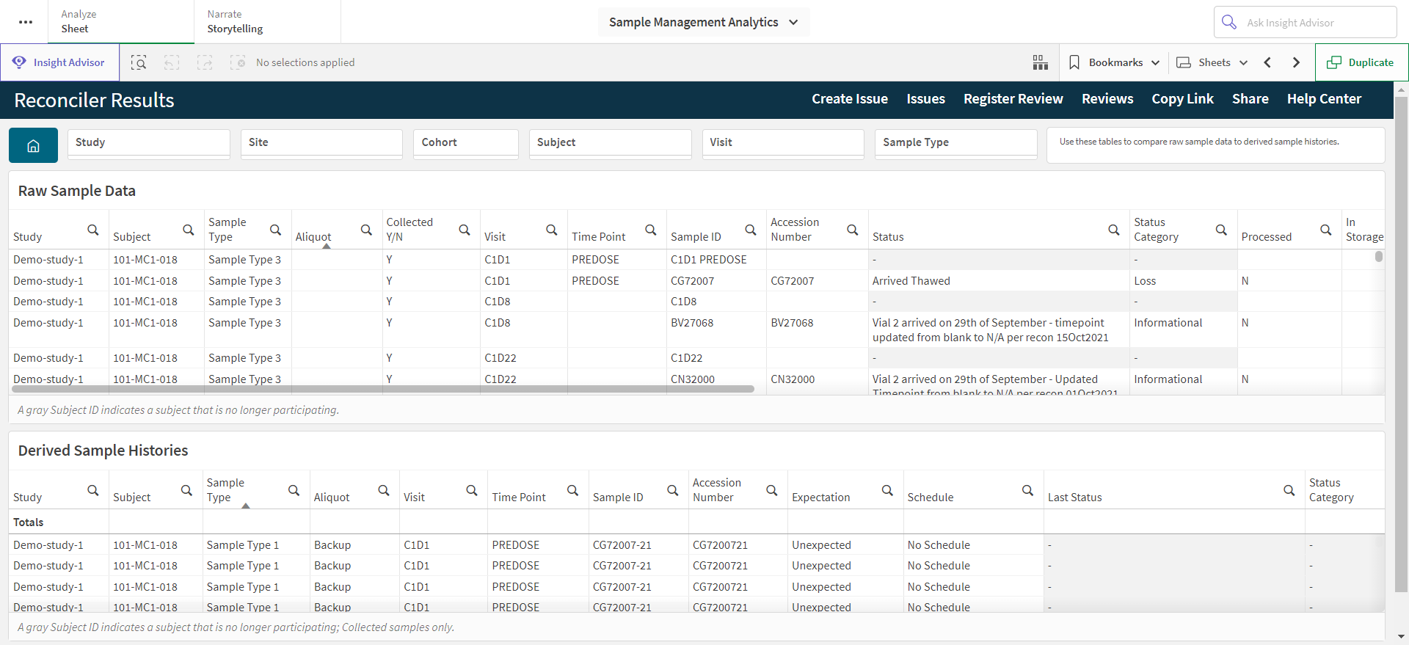The width and height of the screenshot is (1409, 645).
Task: Click the Duplicate button
Action: pos(1361,62)
